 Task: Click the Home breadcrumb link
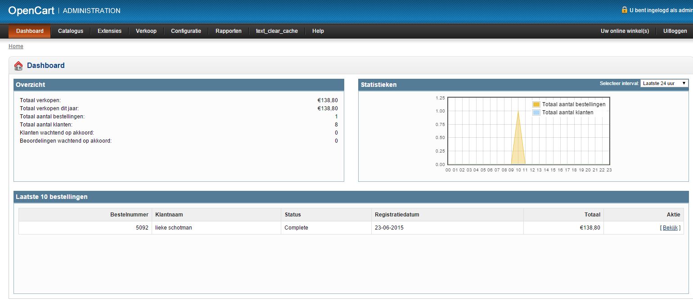16,46
